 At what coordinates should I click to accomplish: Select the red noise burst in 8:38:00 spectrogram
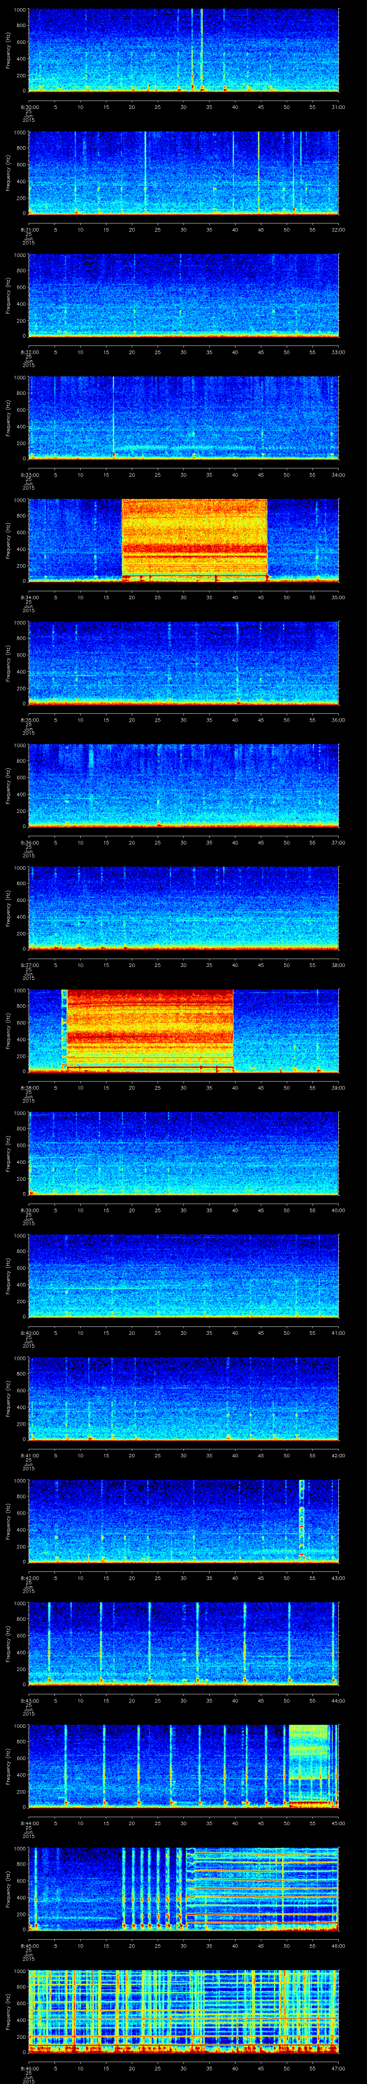[x=150, y=1030]
